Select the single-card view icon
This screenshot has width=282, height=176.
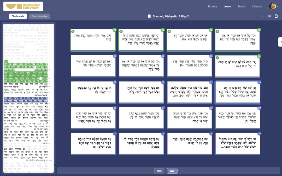coord(159,171)
